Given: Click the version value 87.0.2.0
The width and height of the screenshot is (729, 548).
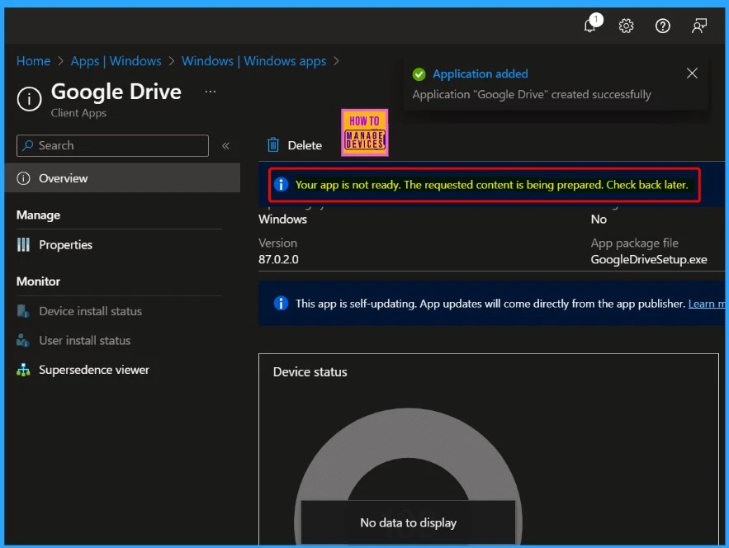Looking at the screenshot, I should (x=278, y=259).
